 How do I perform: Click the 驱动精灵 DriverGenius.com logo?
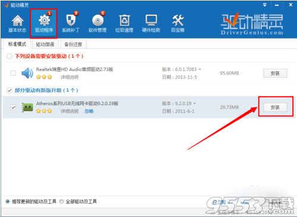point(252,24)
